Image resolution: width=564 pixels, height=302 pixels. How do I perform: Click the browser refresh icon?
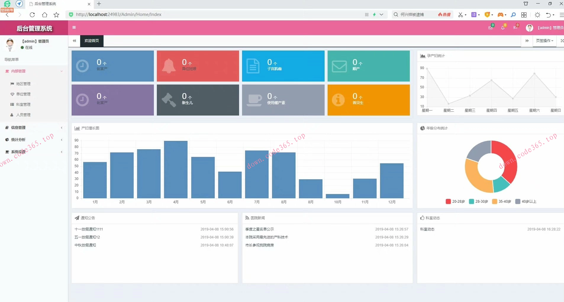click(x=32, y=15)
